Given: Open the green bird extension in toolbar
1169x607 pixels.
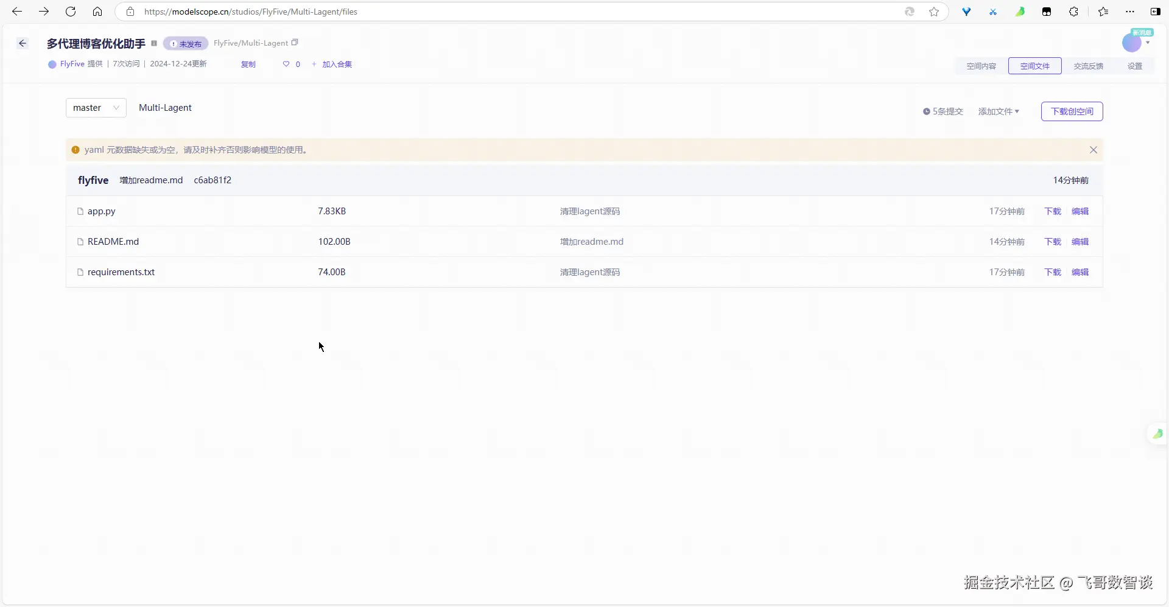Looking at the screenshot, I should [1020, 12].
